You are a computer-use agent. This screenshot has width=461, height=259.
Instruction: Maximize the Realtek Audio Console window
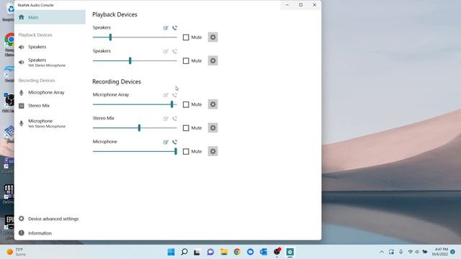(x=301, y=5)
